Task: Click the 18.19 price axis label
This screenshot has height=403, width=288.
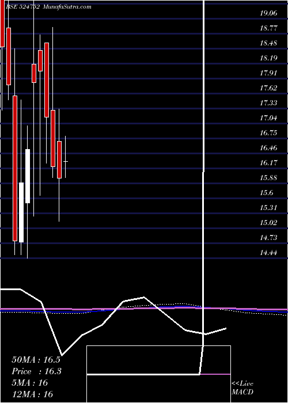Action: point(269,58)
